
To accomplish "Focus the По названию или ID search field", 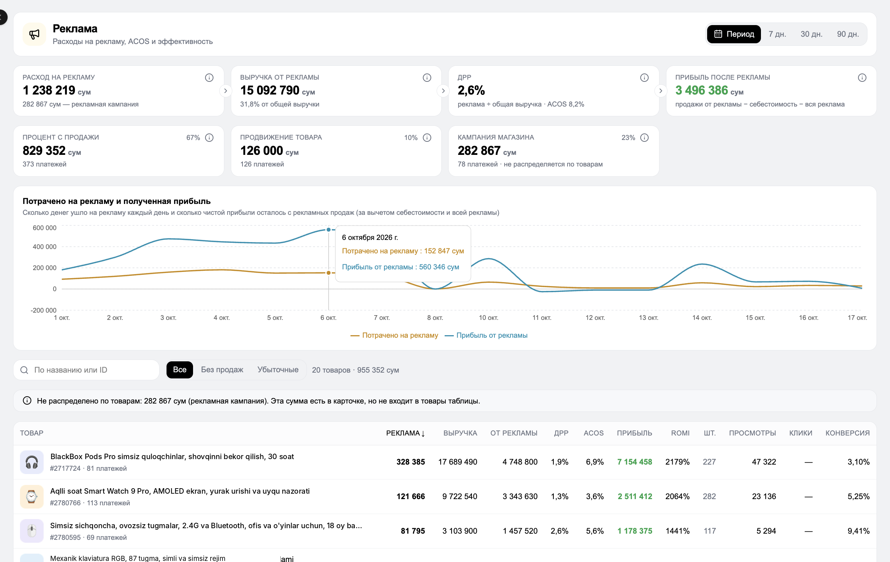I will (87, 370).
